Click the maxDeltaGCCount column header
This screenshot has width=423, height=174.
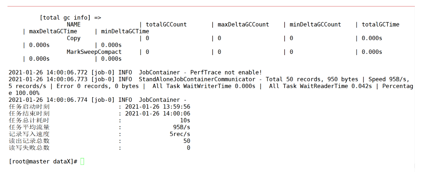(x=243, y=24)
